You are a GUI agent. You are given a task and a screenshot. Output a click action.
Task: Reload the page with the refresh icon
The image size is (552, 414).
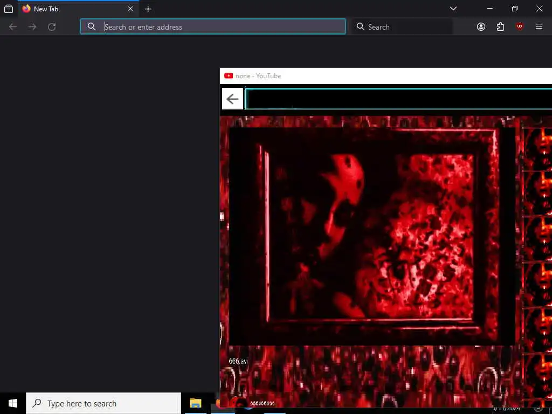pos(52,27)
